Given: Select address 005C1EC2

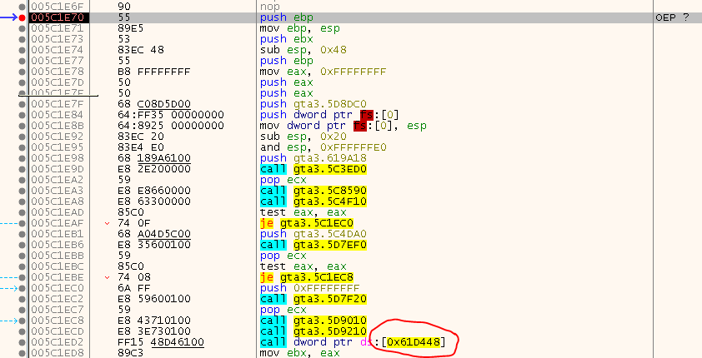Looking at the screenshot, I should (x=58, y=299).
